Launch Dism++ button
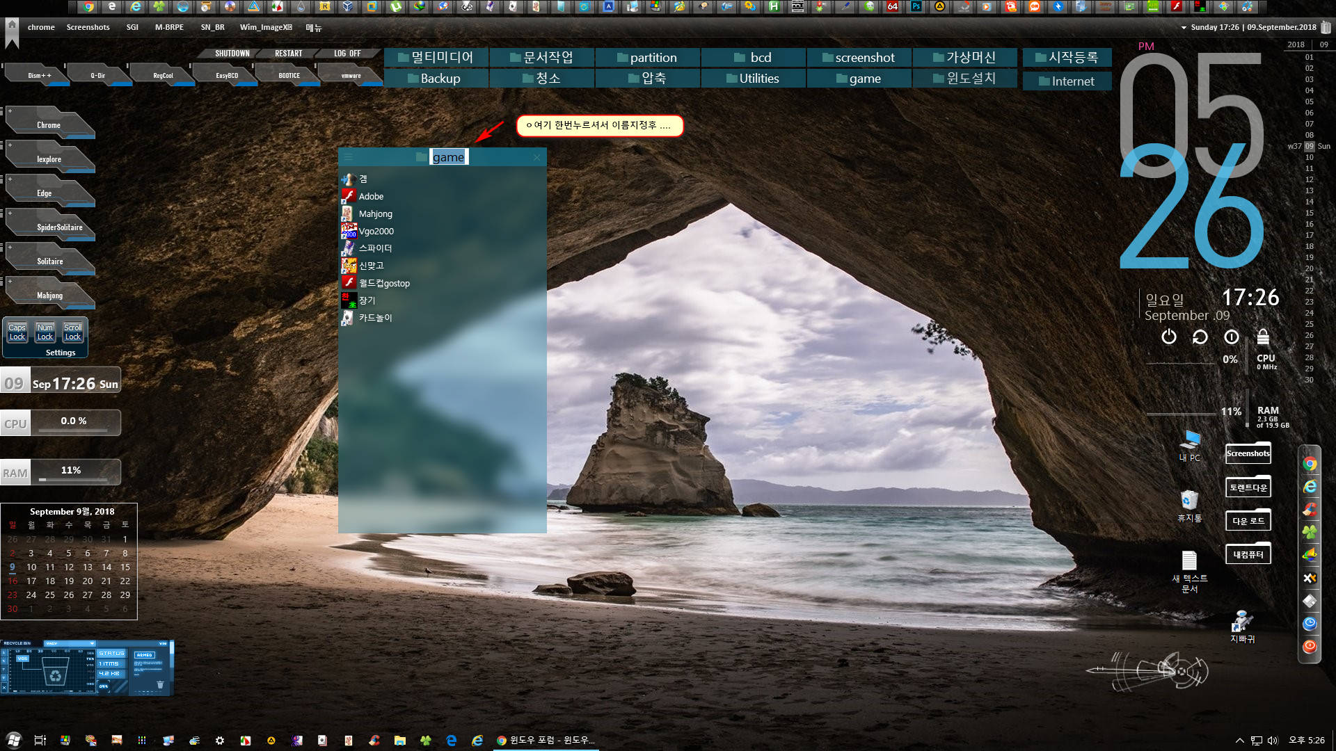1336x751 pixels. point(39,75)
